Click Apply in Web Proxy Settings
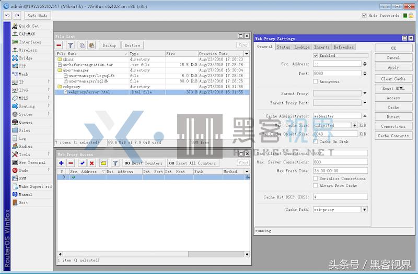418x274 pixels. [393, 67]
